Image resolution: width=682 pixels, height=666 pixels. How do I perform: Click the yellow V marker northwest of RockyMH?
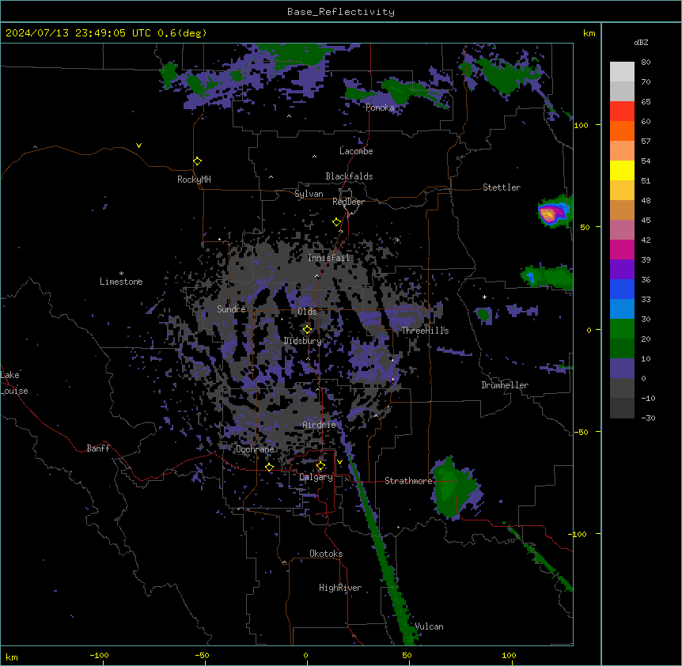(138, 146)
